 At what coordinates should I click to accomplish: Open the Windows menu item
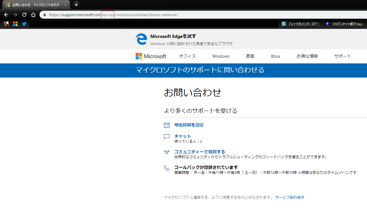pos(221,56)
